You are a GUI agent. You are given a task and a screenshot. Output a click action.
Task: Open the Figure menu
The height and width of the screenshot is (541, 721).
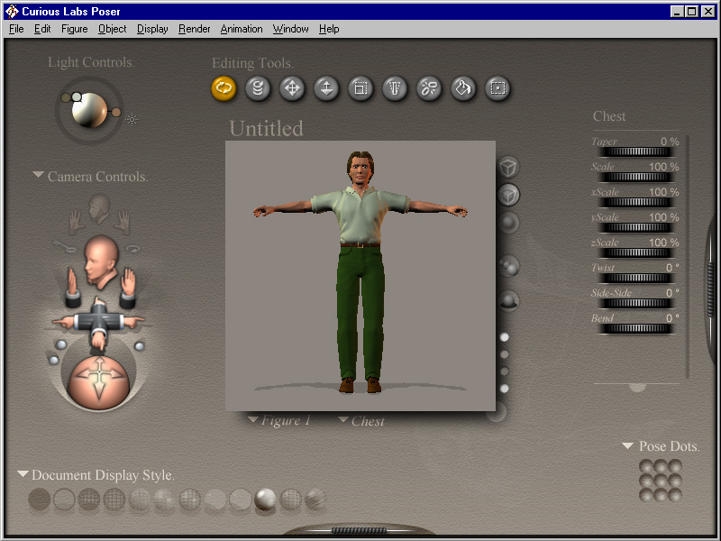74,29
